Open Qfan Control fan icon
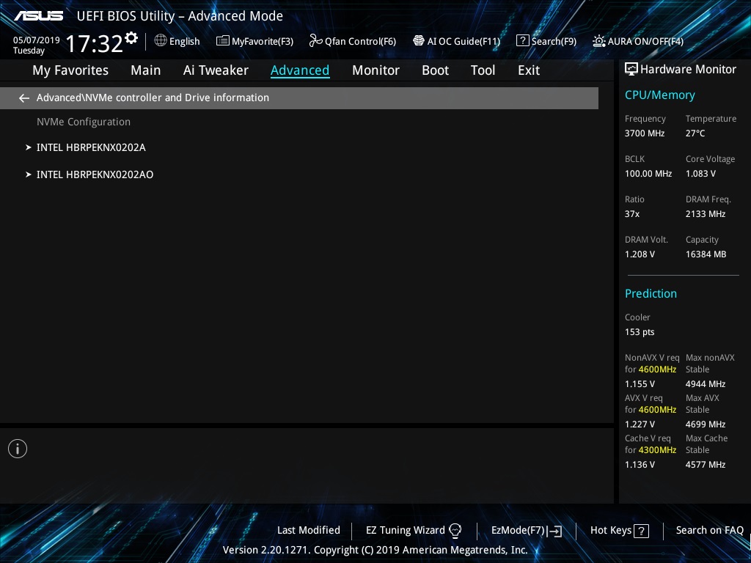751x563 pixels. coord(315,41)
